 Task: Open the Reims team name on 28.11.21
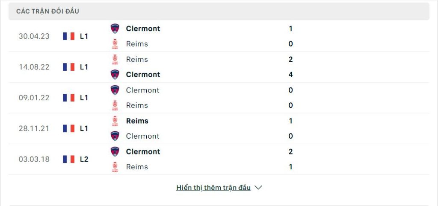[137, 121]
